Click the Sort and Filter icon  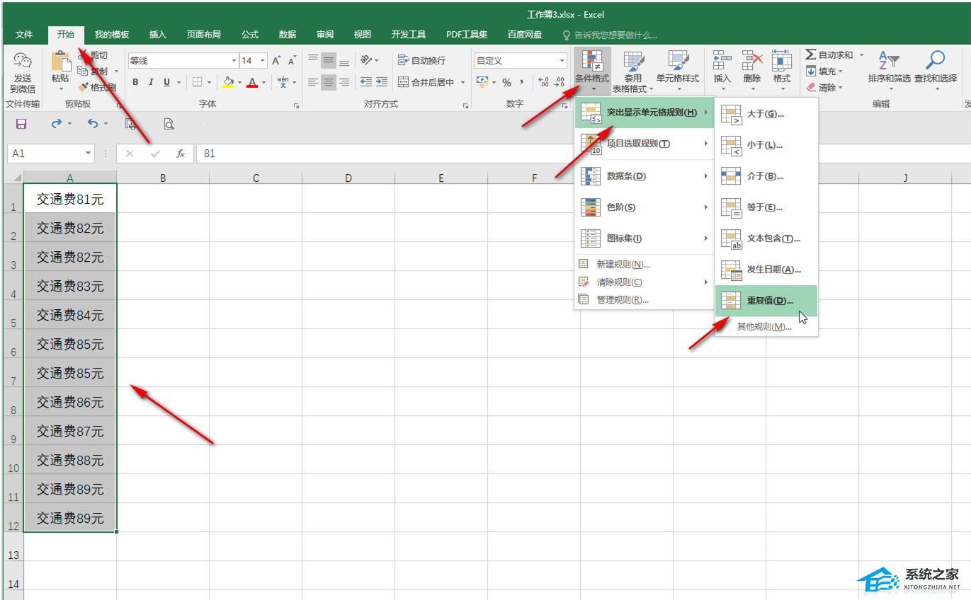pyautogui.click(x=888, y=62)
